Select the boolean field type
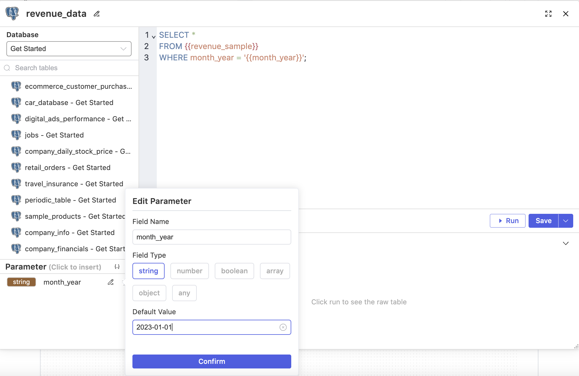 tap(234, 271)
